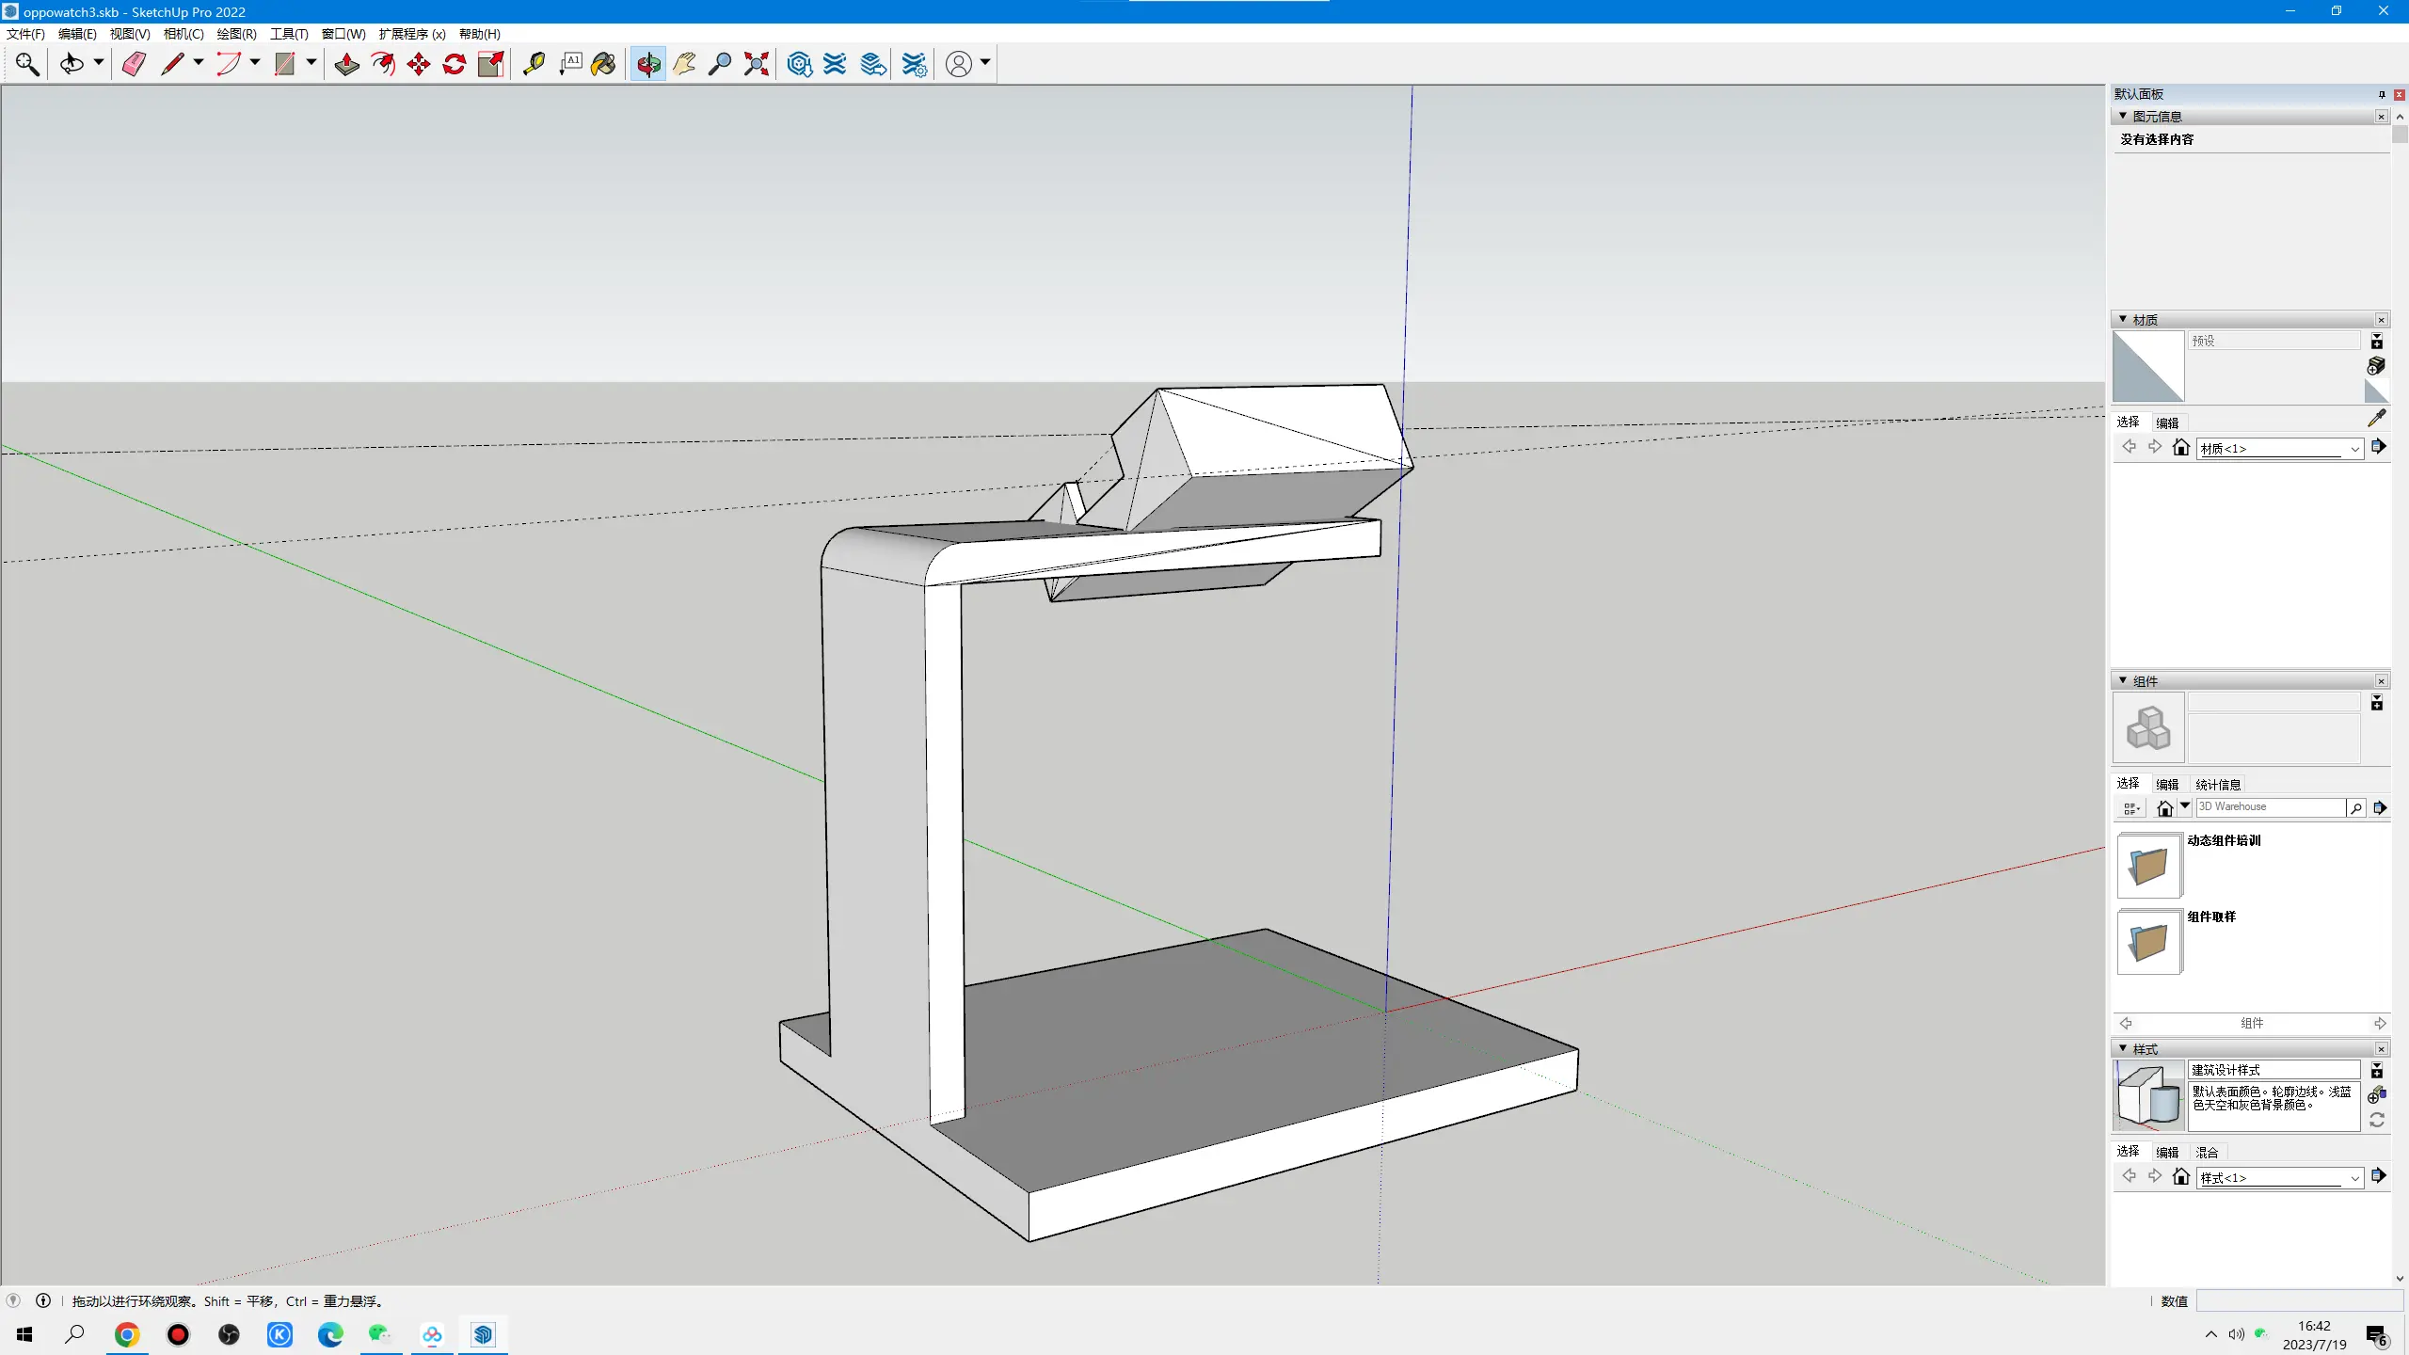2409x1355 pixels.
Task: Pick the Tape Measure tool
Action: pos(534,64)
